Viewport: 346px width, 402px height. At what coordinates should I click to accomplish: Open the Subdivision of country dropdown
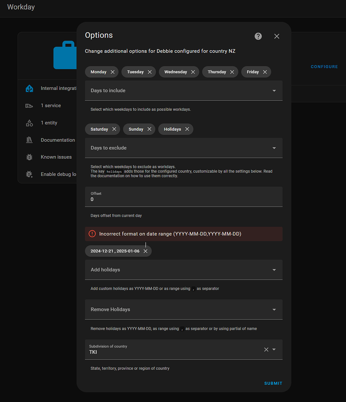click(274, 349)
